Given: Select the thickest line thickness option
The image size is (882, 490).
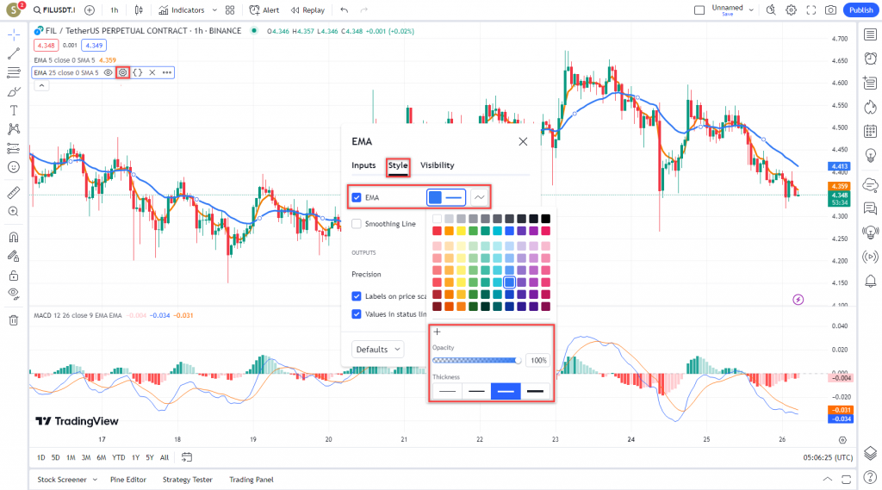Looking at the screenshot, I should tap(535, 391).
